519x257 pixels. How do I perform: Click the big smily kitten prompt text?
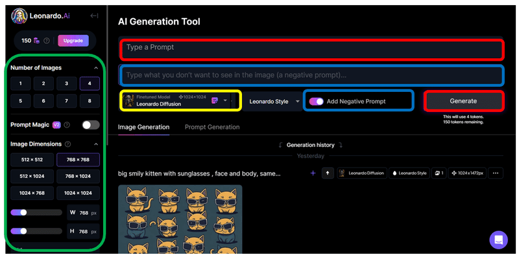tap(199, 173)
